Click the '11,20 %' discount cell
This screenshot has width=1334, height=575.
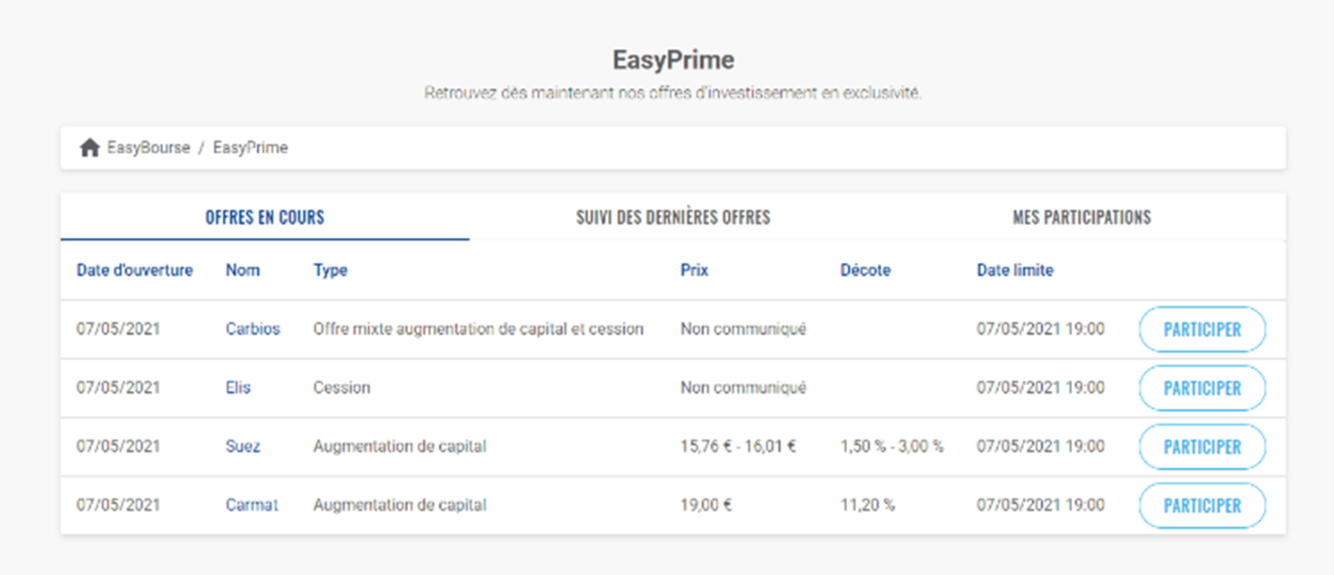[868, 505]
